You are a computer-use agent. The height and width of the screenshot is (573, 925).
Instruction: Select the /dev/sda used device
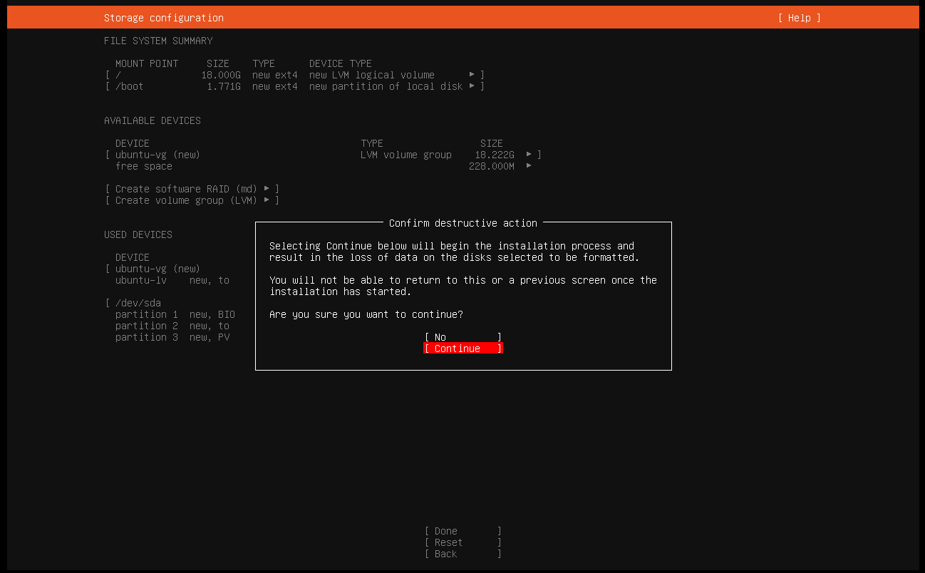tap(138, 303)
